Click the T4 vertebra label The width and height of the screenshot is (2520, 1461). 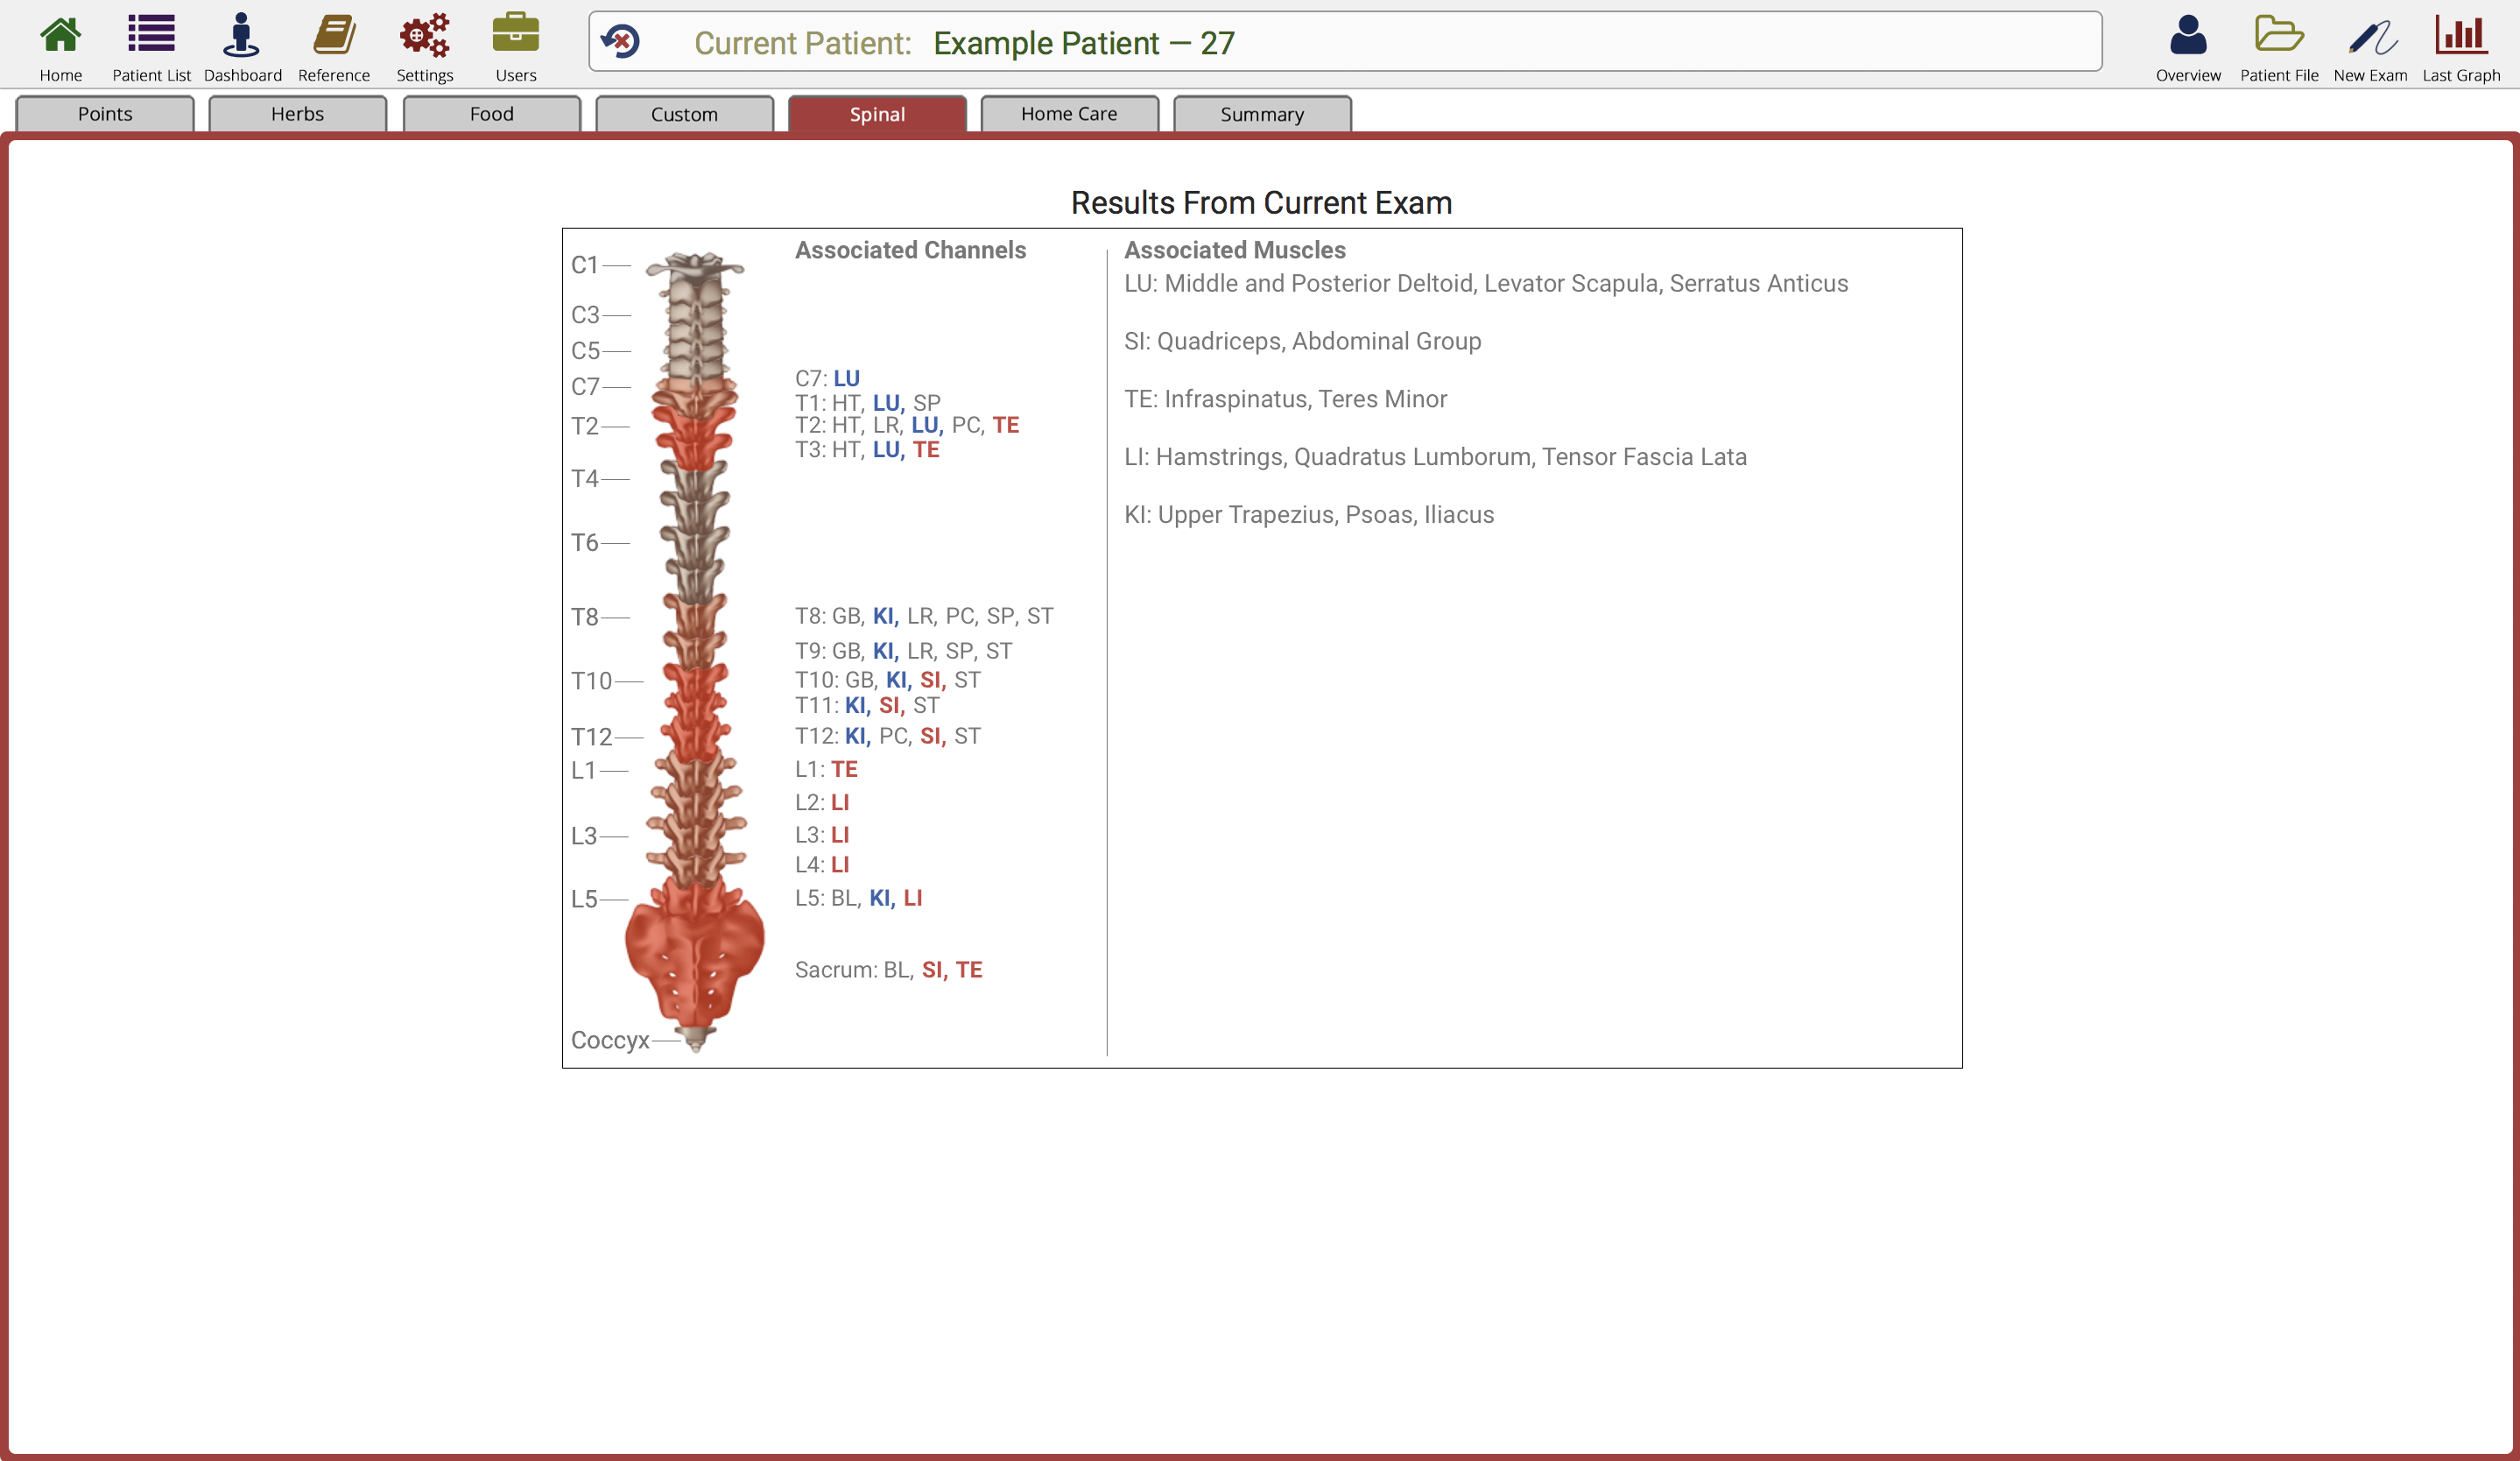pos(585,479)
